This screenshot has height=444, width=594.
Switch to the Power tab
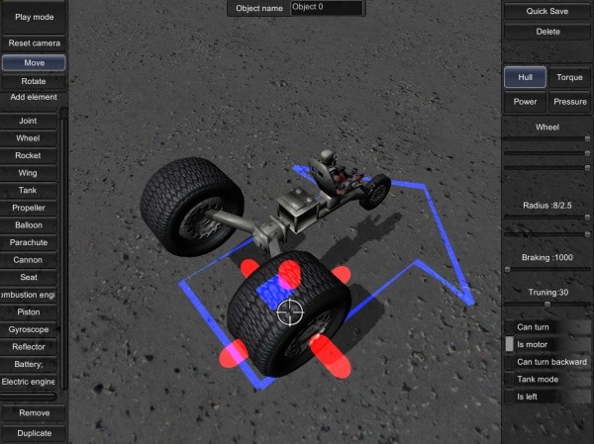525,102
